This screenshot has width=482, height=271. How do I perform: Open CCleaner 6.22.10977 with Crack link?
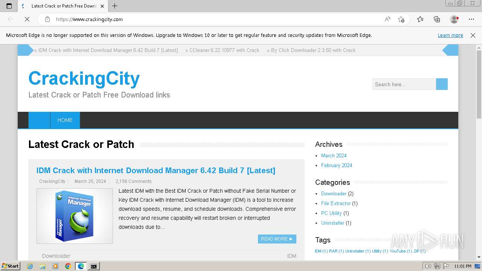click(x=224, y=50)
